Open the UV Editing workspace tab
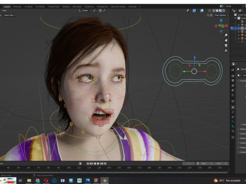The height and width of the screenshot is (184, 246). click(x=40, y=7)
